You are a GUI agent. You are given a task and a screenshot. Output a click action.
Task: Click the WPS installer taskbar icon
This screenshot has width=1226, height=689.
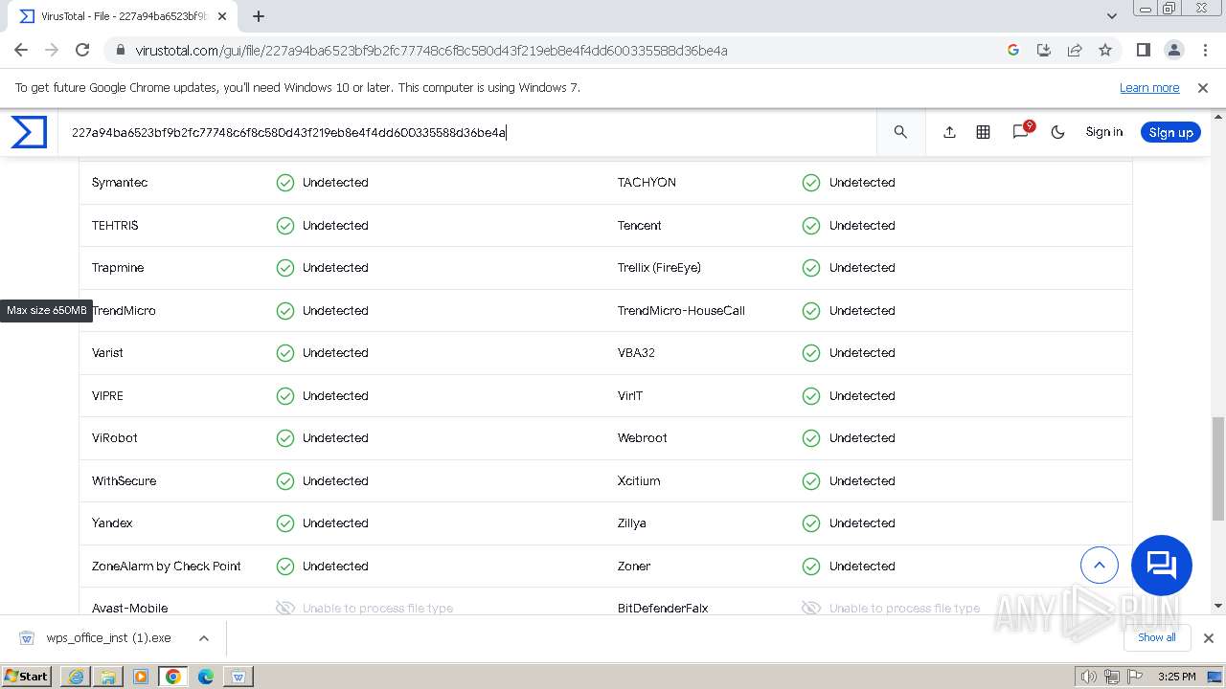pos(238,677)
